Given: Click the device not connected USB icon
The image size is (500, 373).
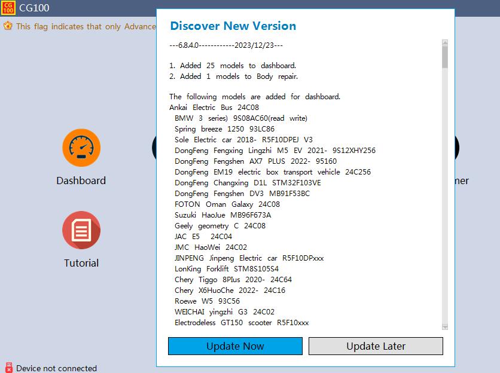Looking at the screenshot, I should [x=9, y=368].
